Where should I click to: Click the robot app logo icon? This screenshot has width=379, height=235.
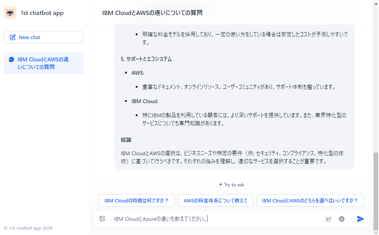(10, 13)
